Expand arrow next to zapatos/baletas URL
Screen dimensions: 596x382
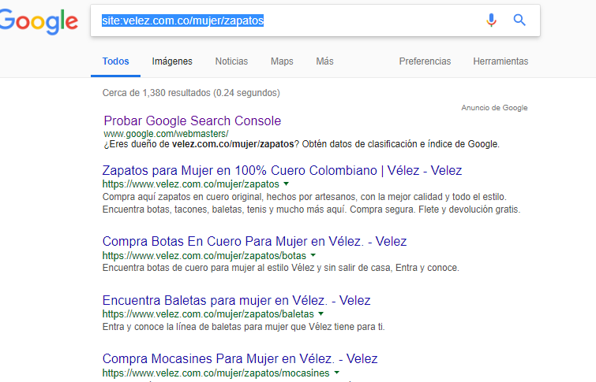[320, 313]
